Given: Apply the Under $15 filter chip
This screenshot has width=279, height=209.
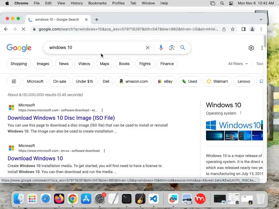Looking at the screenshot, I should pyautogui.click(x=84, y=81).
